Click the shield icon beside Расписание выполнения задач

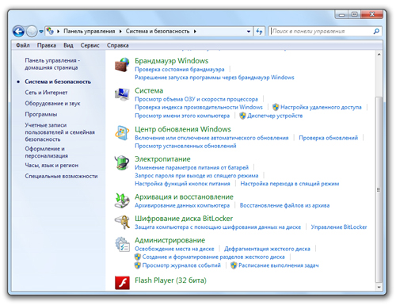point(234,265)
